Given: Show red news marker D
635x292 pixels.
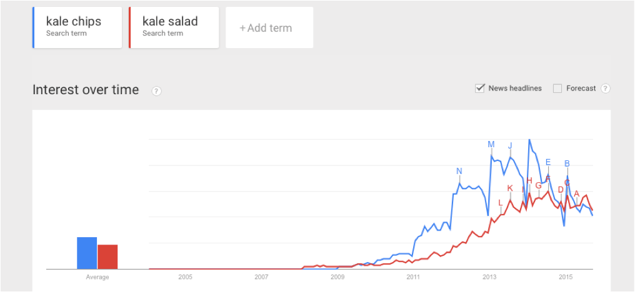Looking at the screenshot, I should (x=561, y=190).
